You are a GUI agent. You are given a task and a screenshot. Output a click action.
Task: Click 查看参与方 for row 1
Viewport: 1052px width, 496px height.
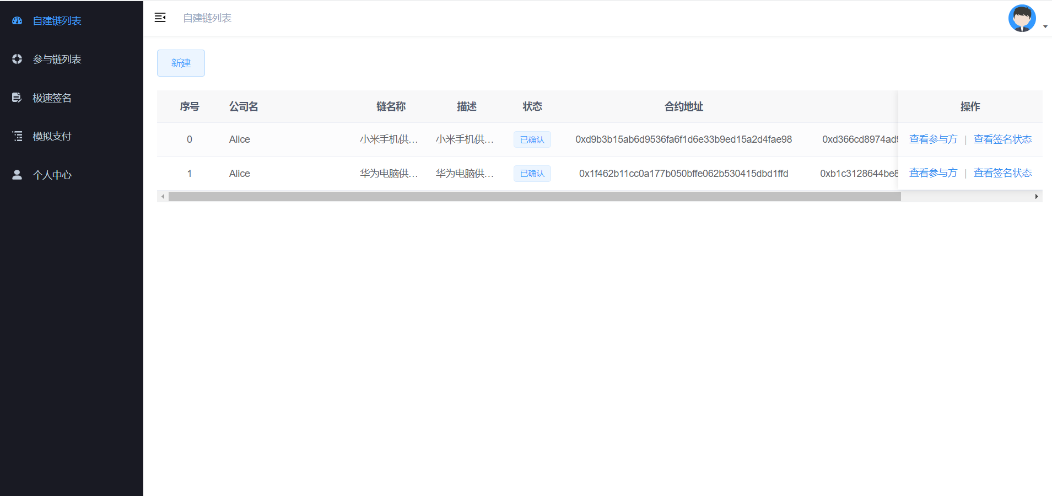933,173
